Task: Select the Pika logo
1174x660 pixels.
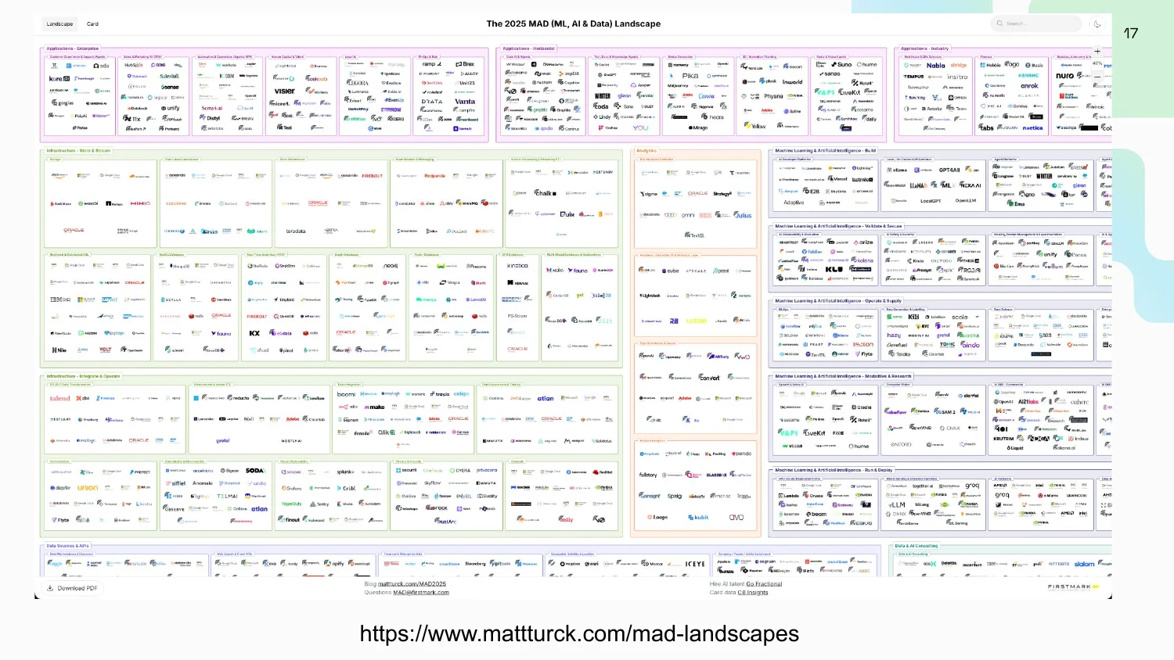Action: (689, 76)
